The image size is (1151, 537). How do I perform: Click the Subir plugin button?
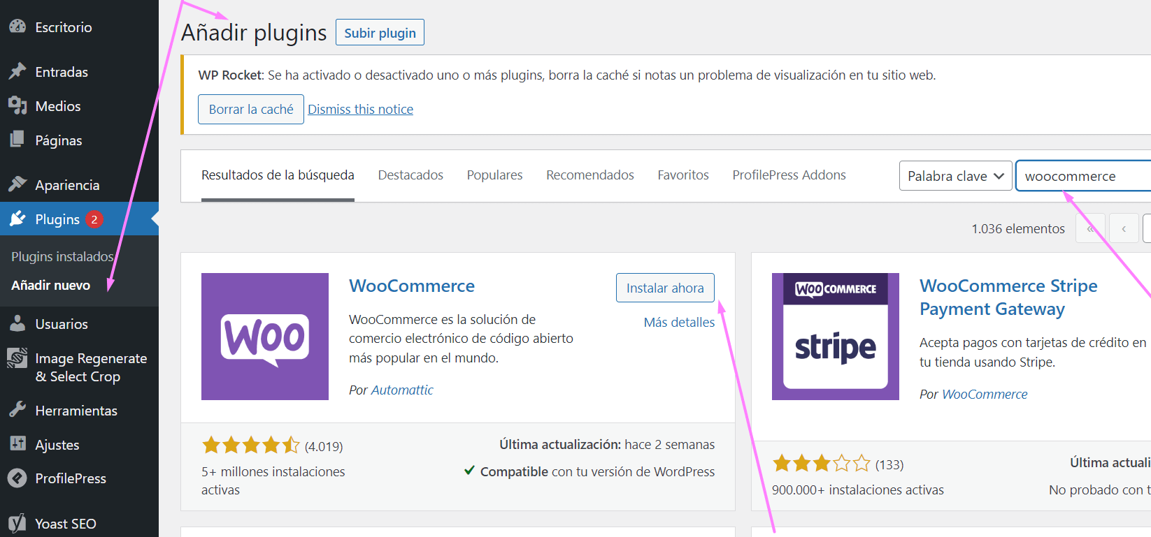pos(380,33)
